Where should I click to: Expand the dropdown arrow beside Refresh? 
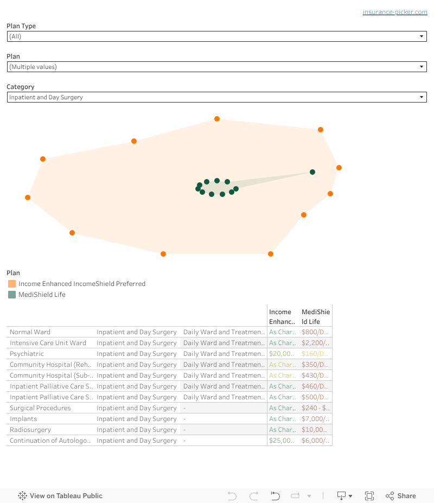click(309, 496)
